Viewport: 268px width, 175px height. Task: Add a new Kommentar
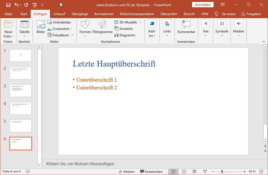click(x=186, y=27)
